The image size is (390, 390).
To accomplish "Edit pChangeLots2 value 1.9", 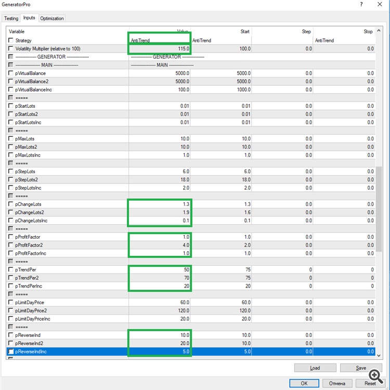I will pos(160,212).
